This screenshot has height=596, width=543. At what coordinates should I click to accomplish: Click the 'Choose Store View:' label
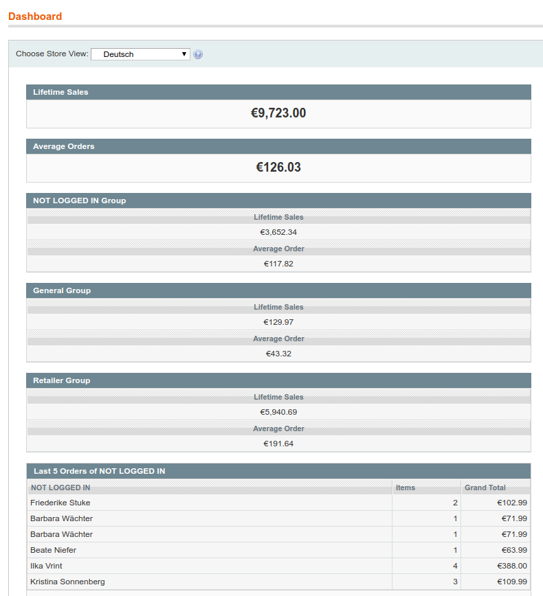[x=52, y=54]
